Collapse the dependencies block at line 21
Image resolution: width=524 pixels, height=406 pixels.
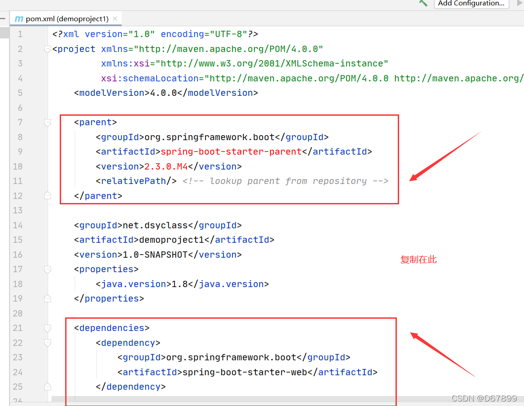48,328
